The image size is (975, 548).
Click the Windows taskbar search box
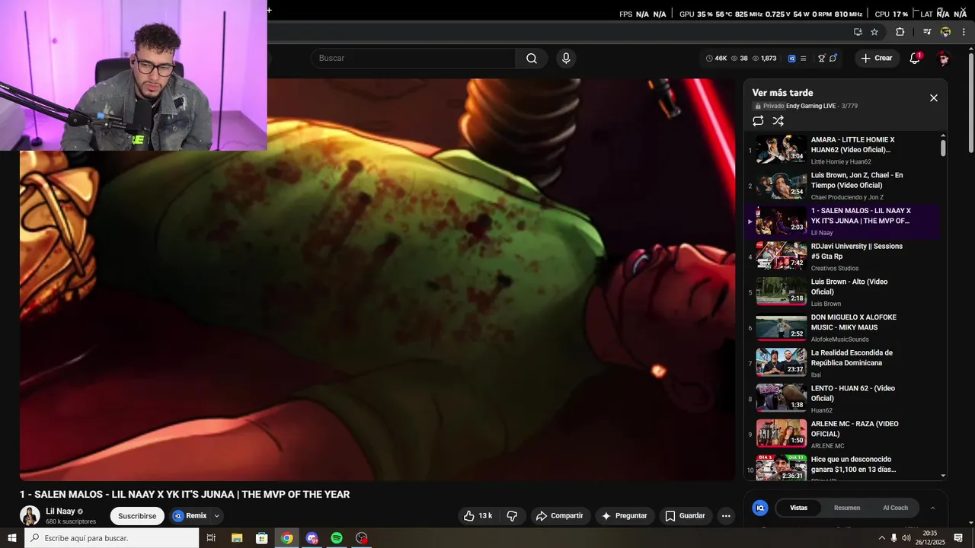coord(112,538)
